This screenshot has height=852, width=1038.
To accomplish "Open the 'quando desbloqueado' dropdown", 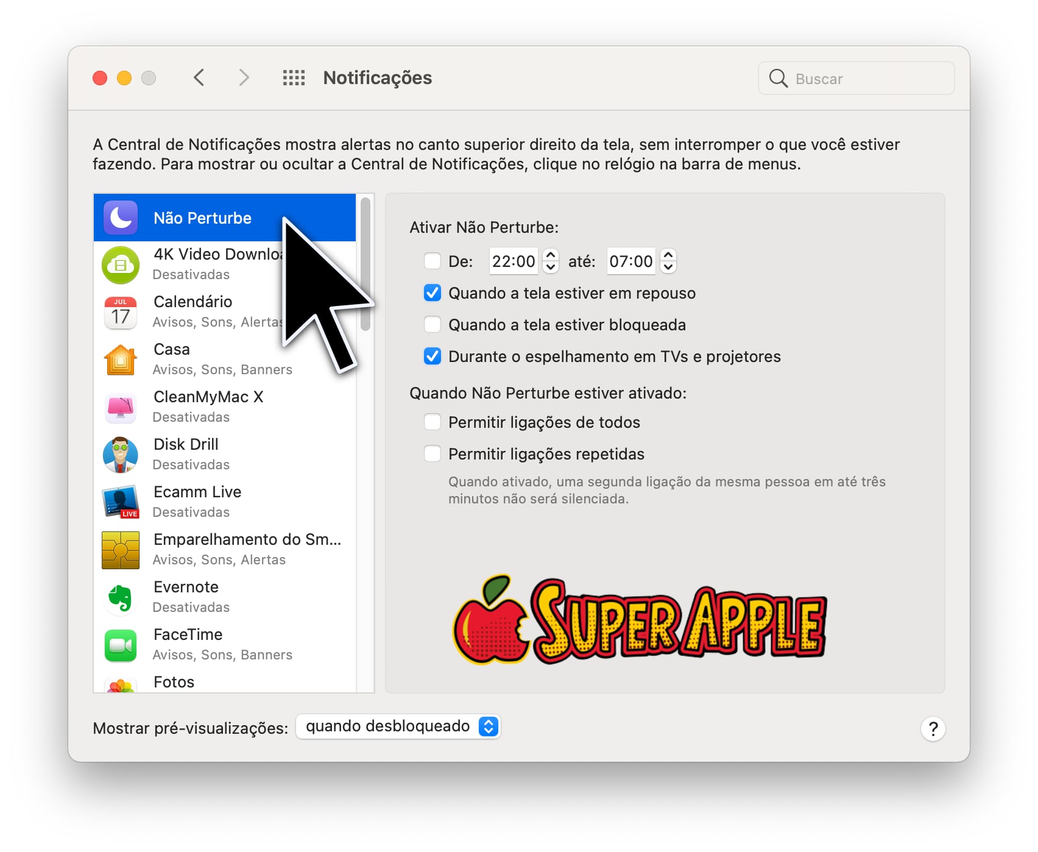I will pos(398,726).
